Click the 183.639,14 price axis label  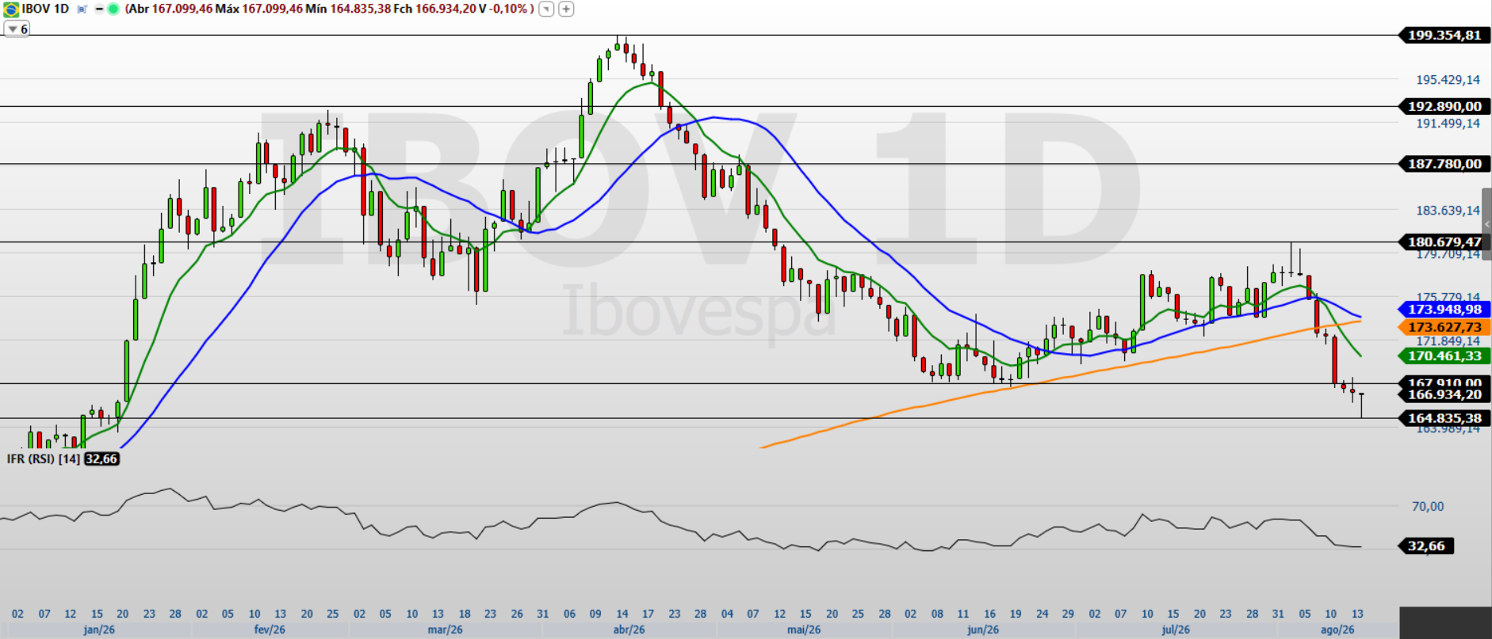tap(1448, 211)
